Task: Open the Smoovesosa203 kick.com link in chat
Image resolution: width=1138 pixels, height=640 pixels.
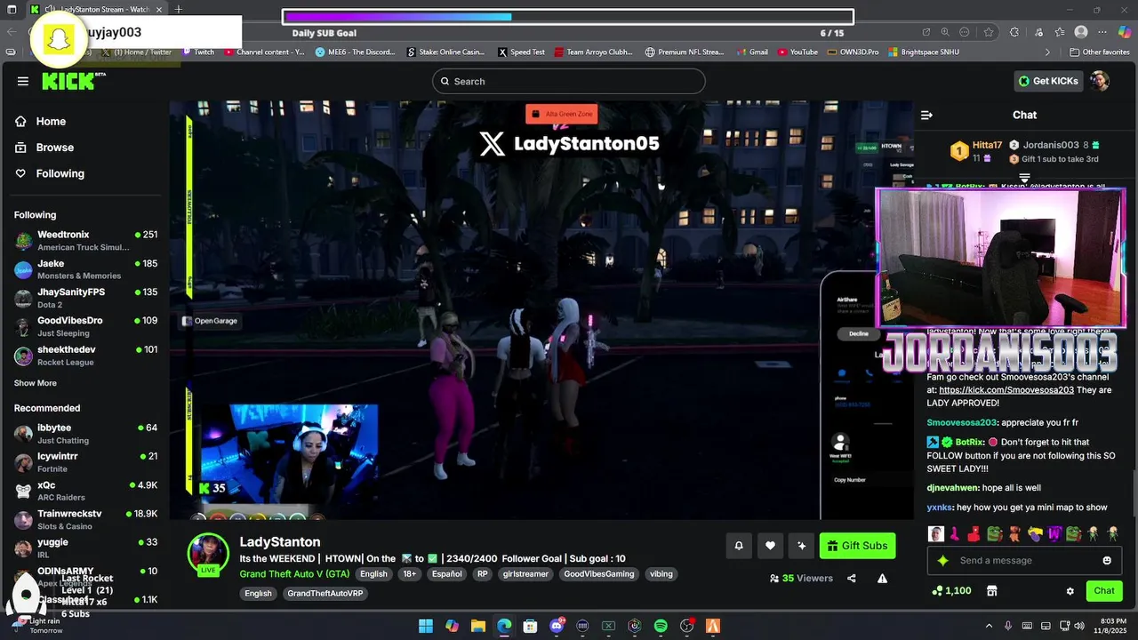Action: coord(1006,390)
